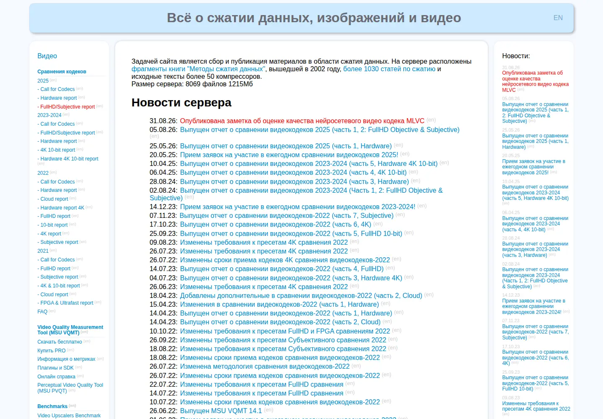Switch the site language to EN
Screen dimensions: 603x419
click(558, 18)
